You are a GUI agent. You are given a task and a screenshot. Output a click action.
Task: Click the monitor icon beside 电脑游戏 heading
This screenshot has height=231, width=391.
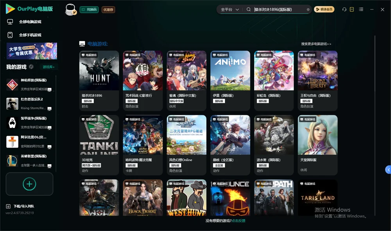[82, 44]
